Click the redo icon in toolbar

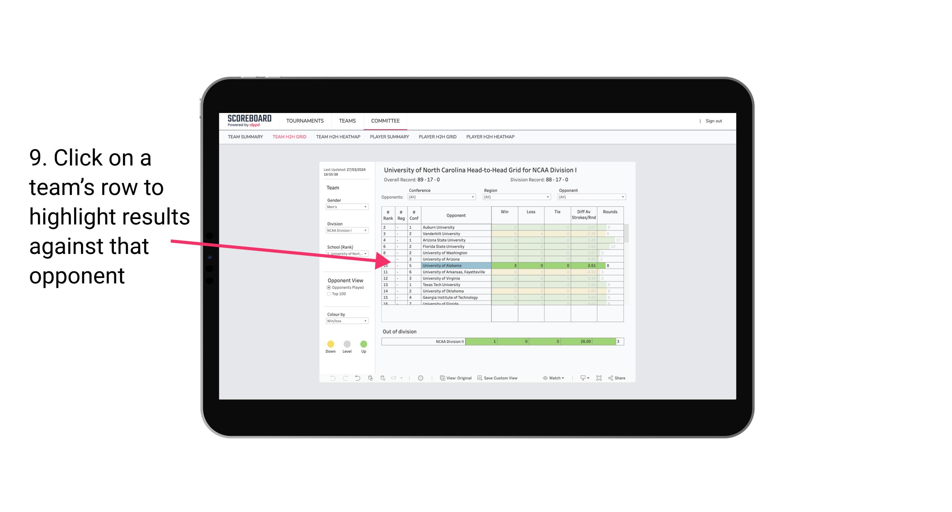click(345, 379)
